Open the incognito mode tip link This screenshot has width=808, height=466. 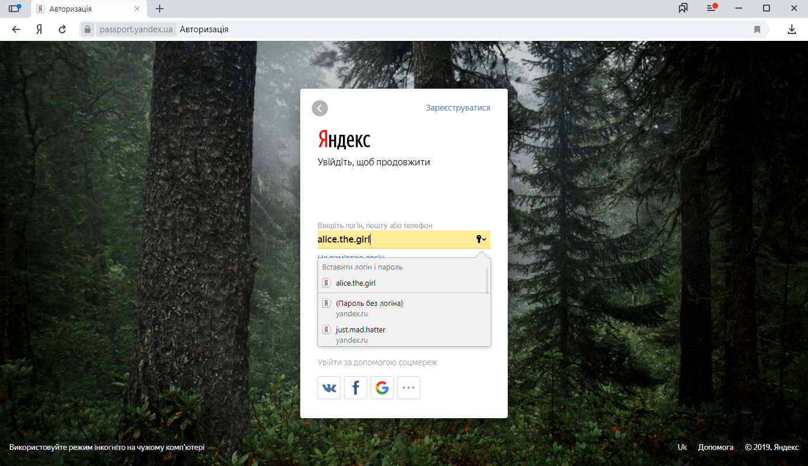[x=107, y=447]
